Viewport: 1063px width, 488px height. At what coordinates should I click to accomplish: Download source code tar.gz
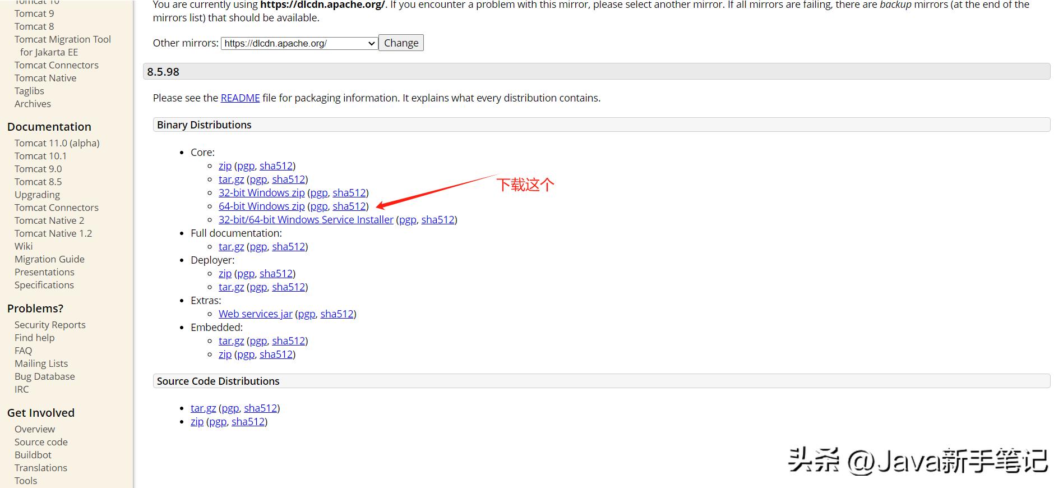tap(203, 408)
